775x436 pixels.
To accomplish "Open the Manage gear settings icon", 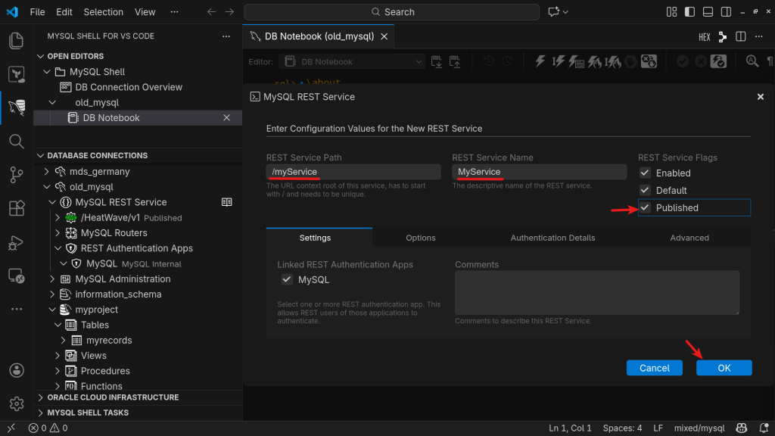I will [x=16, y=403].
